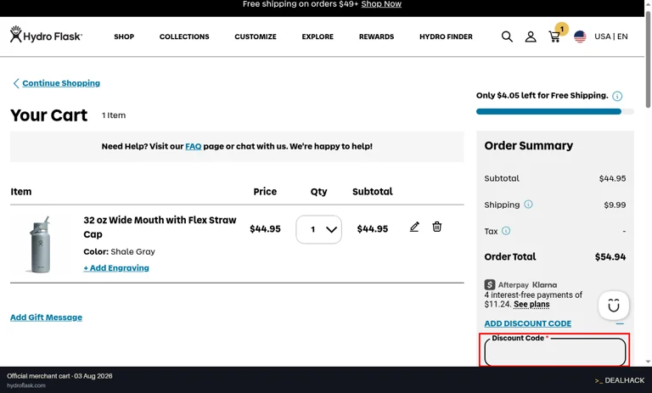Edit the 32 oz Wide Mouth item

click(x=414, y=227)
